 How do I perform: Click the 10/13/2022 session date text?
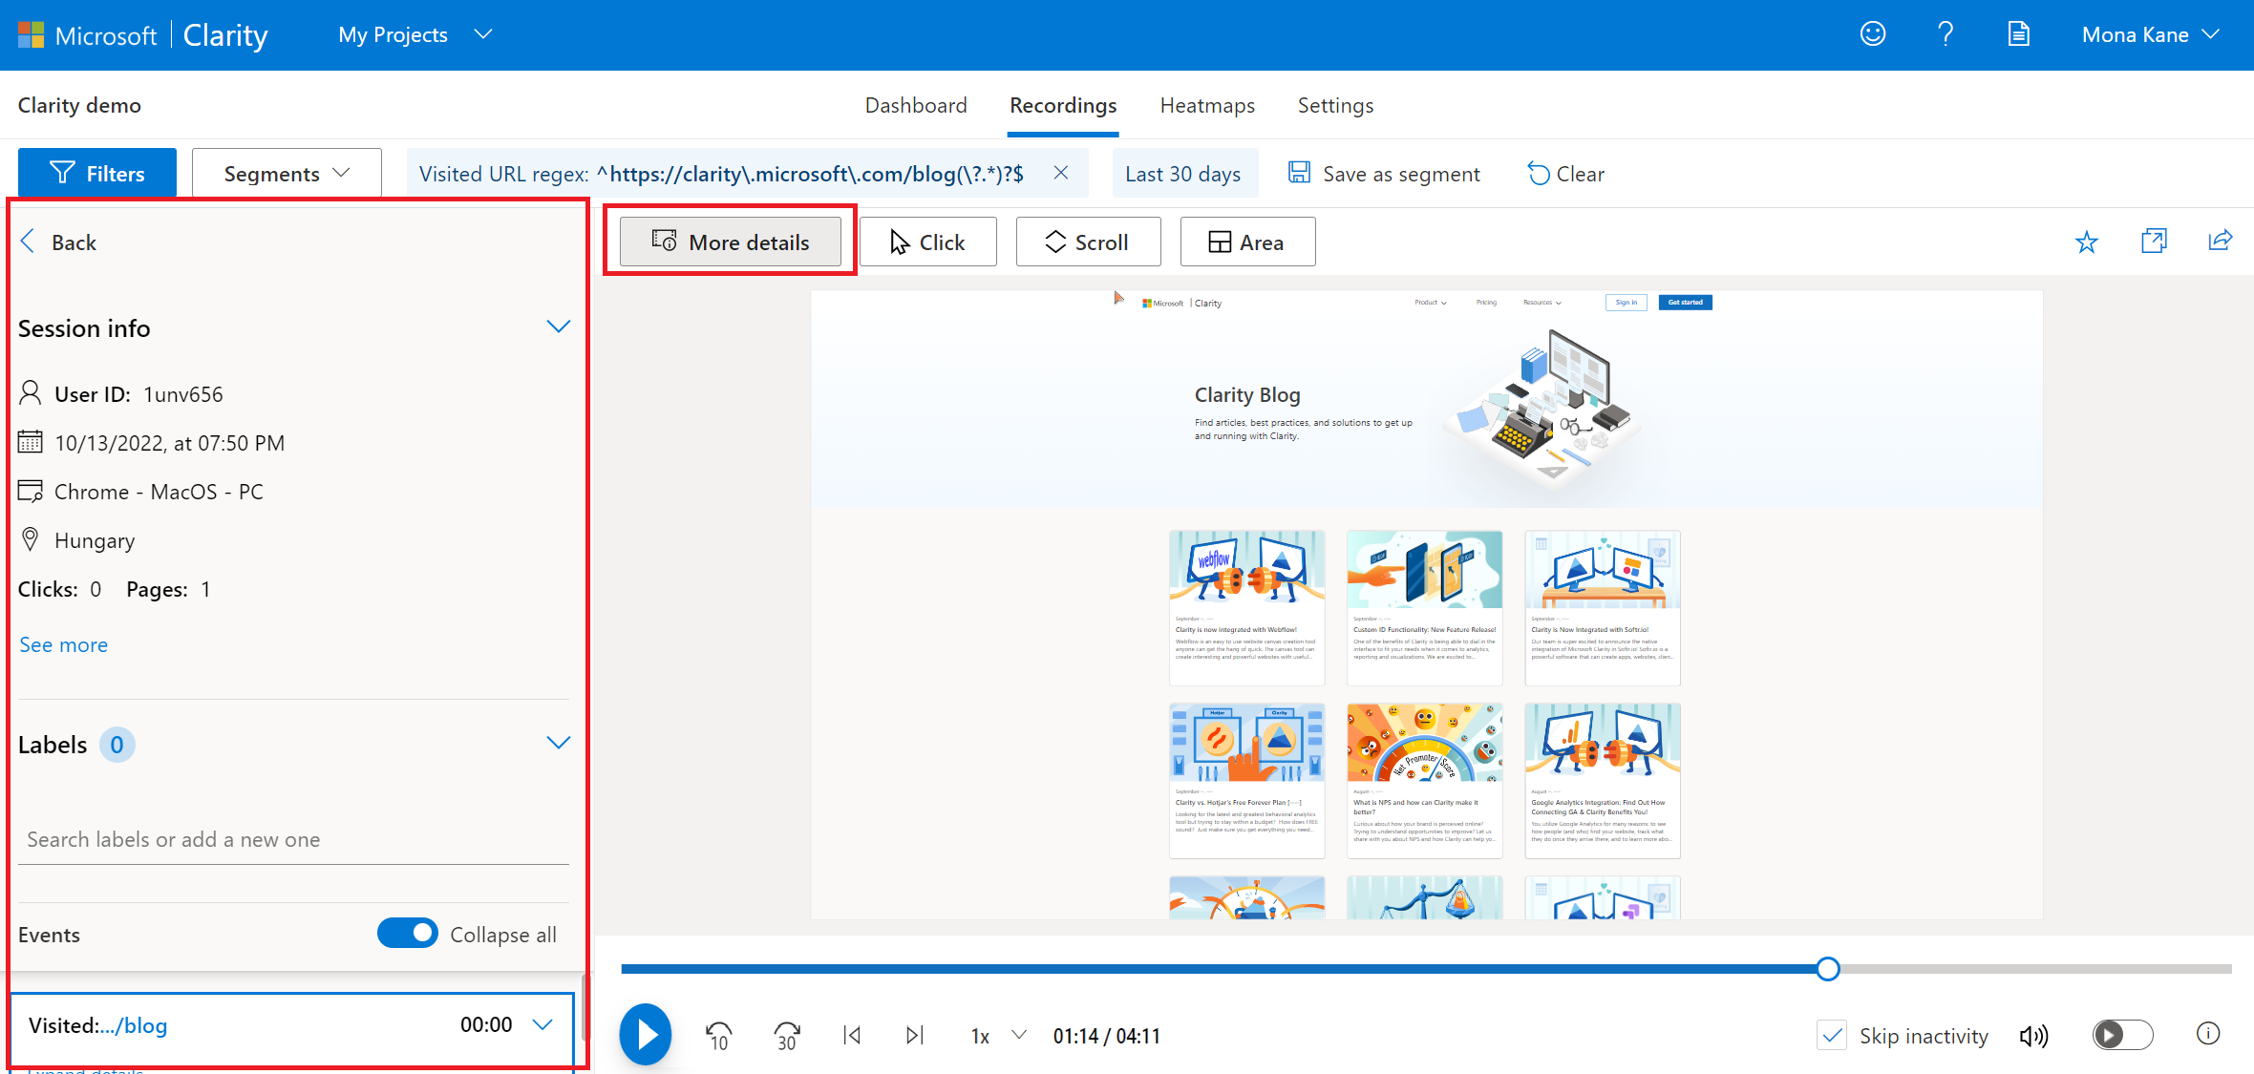[169, 443]
